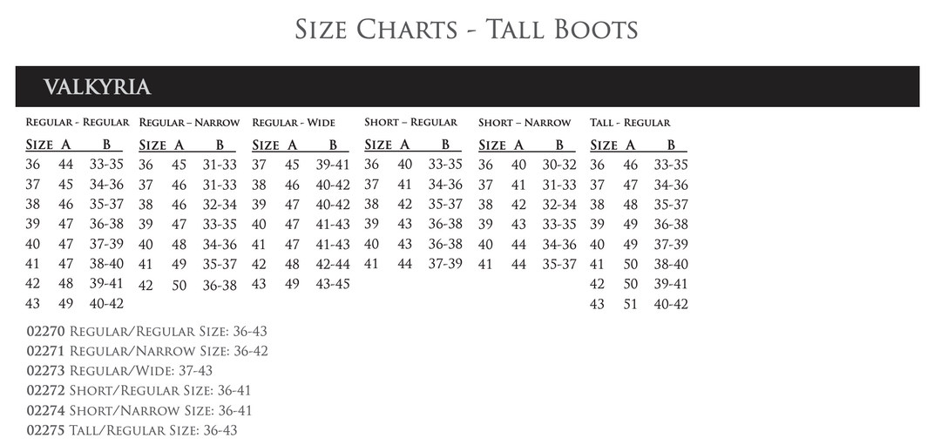
Task: Select the 02271 Regular/Narrow size line
Action: [147, 351]
